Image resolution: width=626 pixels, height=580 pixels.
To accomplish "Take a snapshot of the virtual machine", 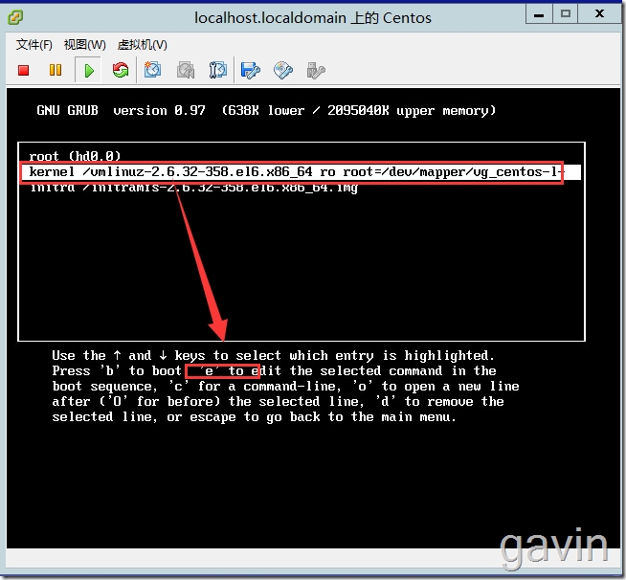I will pos(152,70).
